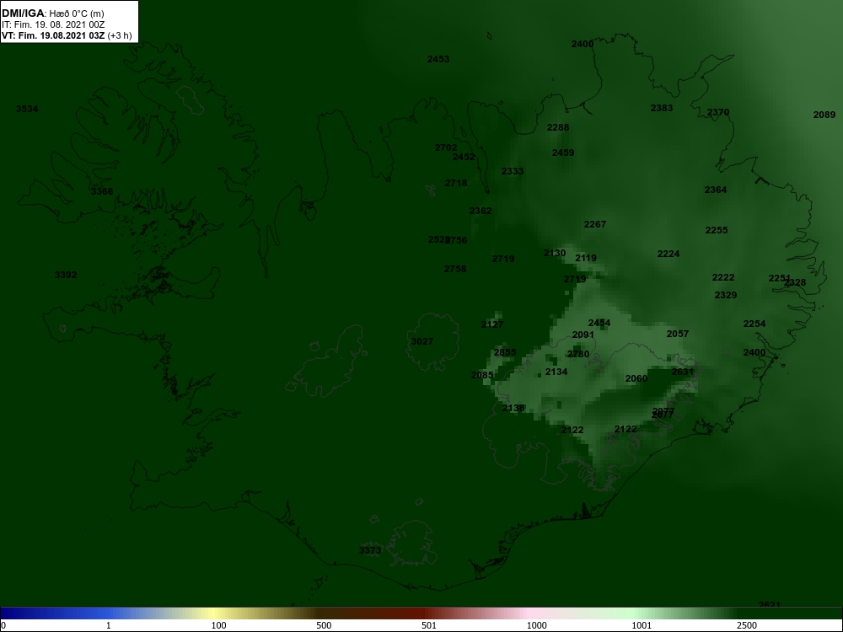Select the 3366 reading in the Westfjords
The image size is (843, 632).
102,192
